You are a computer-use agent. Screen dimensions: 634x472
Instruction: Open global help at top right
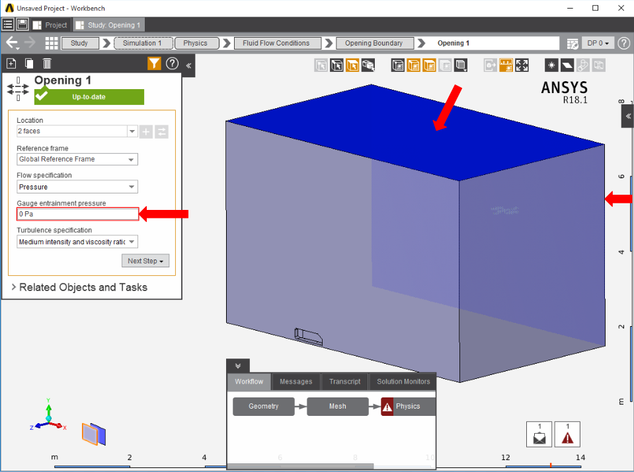pos(624,43)
